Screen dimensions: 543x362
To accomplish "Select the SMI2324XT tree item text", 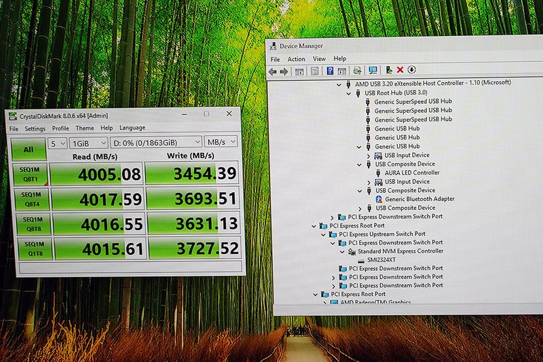I will coord(381,260).
